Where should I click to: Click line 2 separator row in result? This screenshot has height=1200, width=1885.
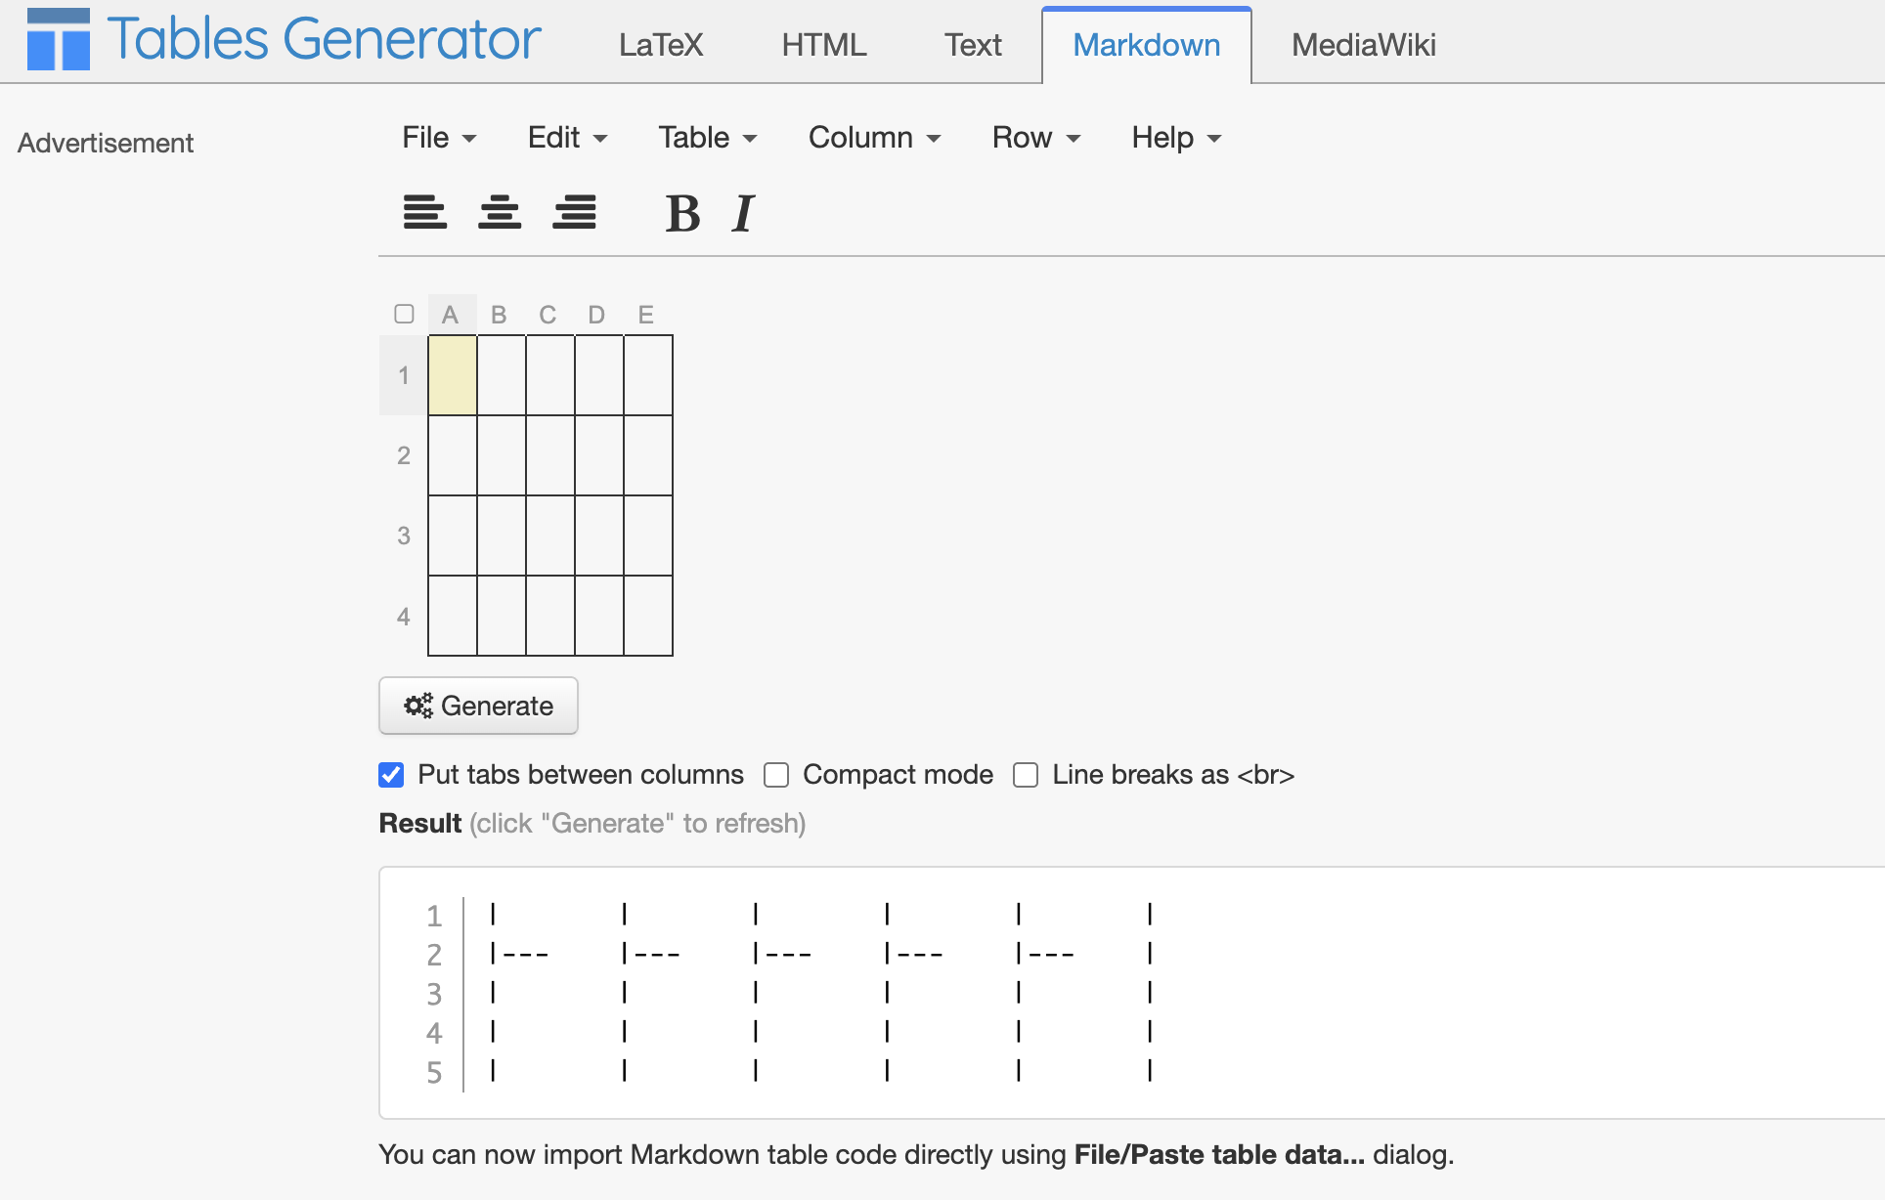(821, 954)
